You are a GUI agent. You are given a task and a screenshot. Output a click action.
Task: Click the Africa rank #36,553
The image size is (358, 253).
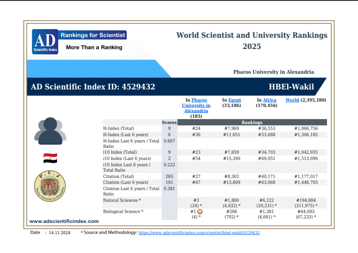coord(267,129)
